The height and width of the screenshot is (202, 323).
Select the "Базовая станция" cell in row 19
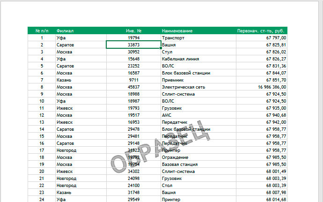tap(198, 165)
